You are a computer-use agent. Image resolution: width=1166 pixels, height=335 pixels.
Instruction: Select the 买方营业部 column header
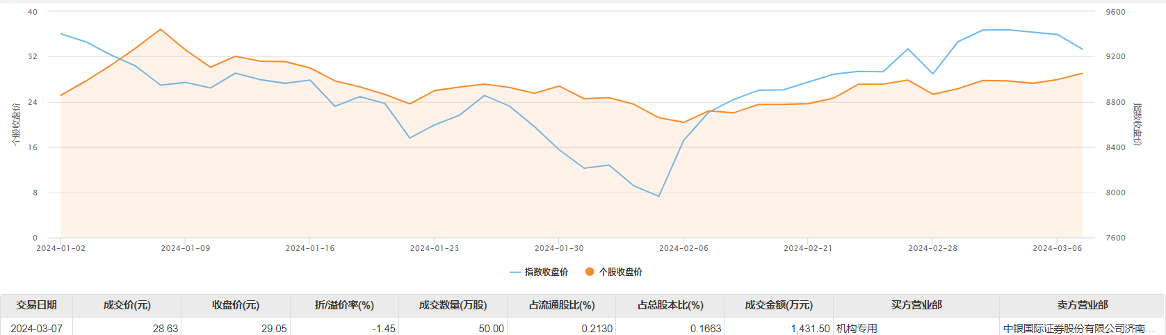916,305
